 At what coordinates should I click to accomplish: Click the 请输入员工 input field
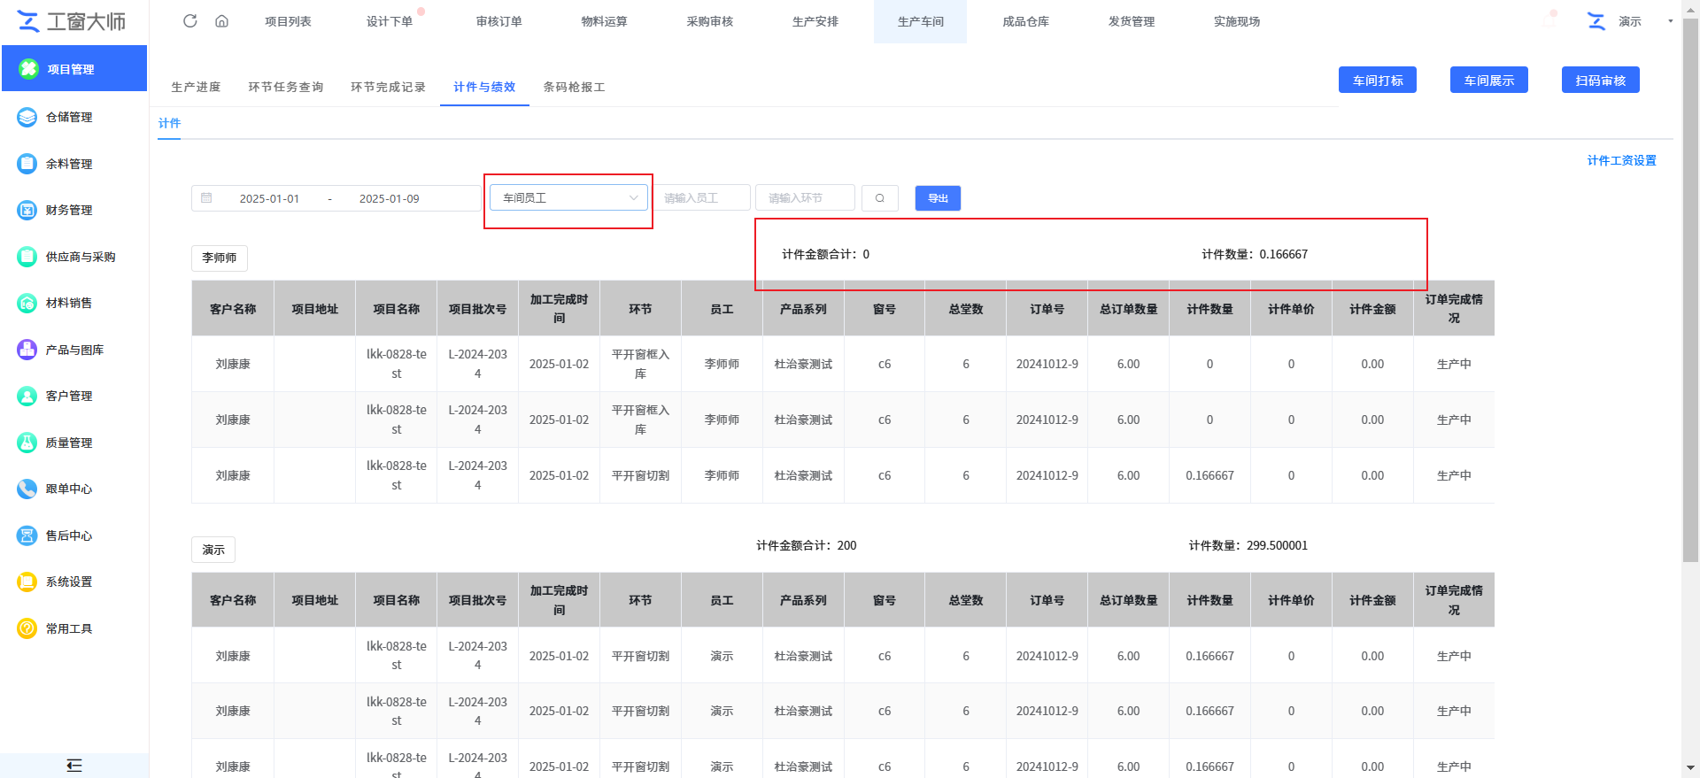pyautogui.click(x=702, y=198)
